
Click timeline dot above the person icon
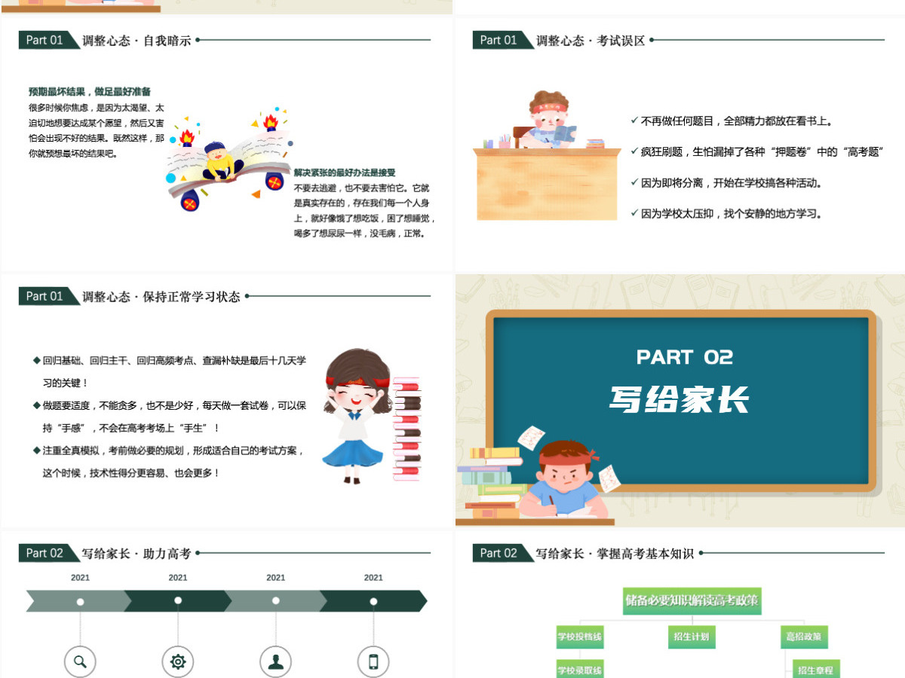coord(275,600)
